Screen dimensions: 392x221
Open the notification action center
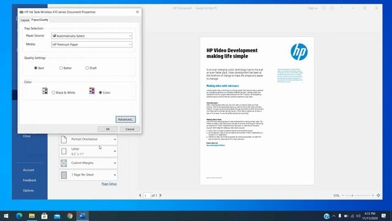[x=384, y=215]
